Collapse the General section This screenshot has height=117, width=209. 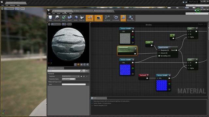coord(48,74)
